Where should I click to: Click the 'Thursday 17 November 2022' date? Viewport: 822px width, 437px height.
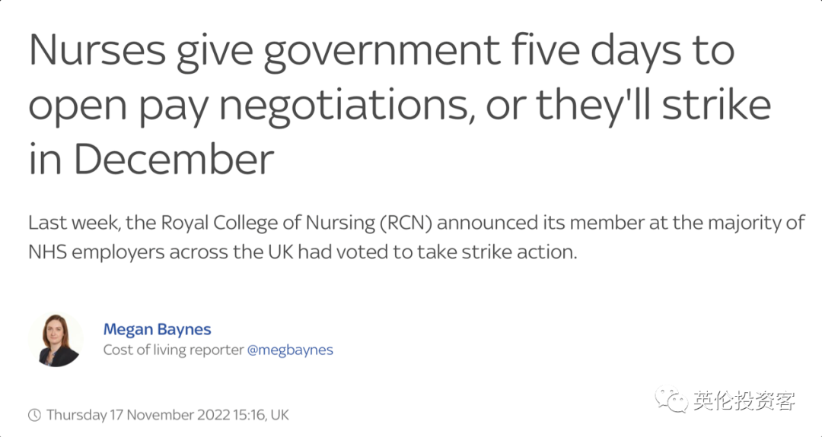(139, 416)
